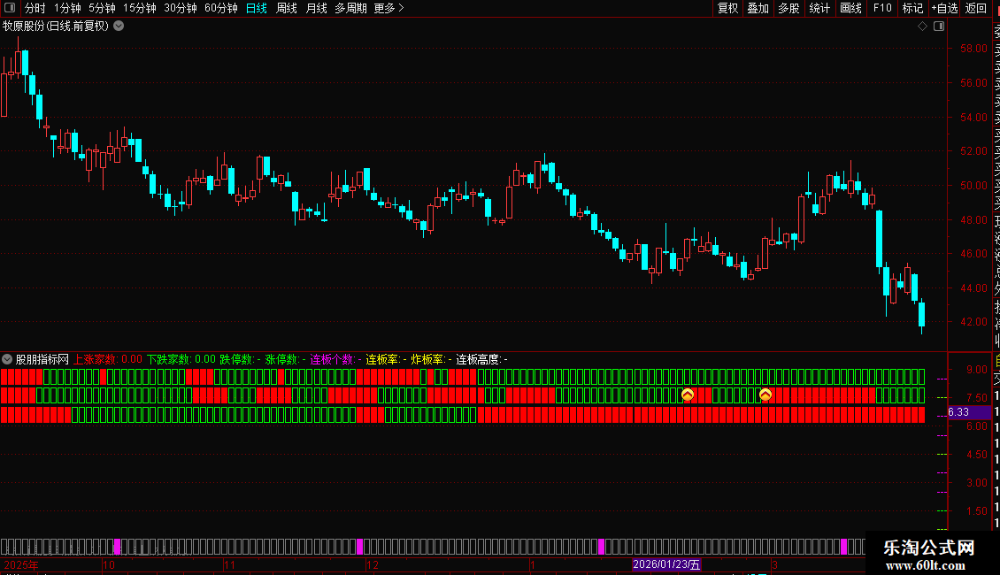Click the 股朋指标网 indicator name
The width and height of the screenshot is (1000, 575).
tap(42, 359)
